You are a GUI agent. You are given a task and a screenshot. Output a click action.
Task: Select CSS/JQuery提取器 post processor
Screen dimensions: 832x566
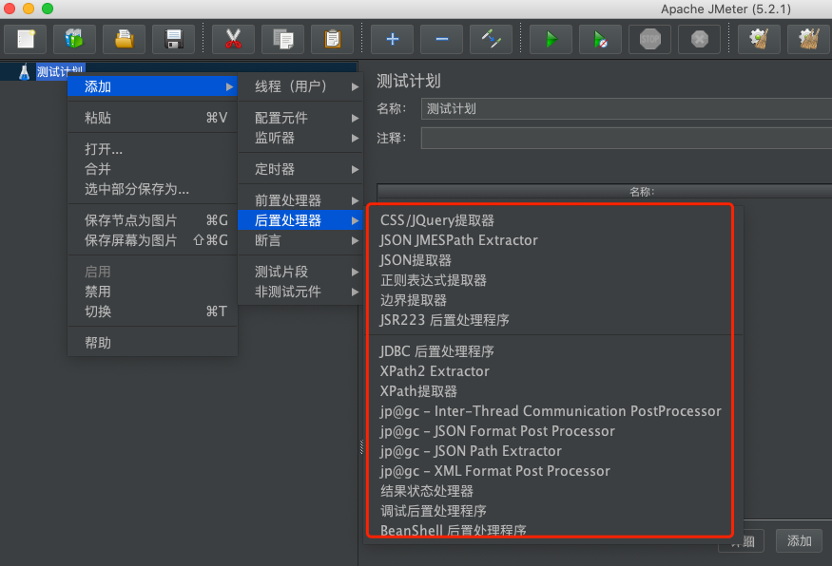555,220
